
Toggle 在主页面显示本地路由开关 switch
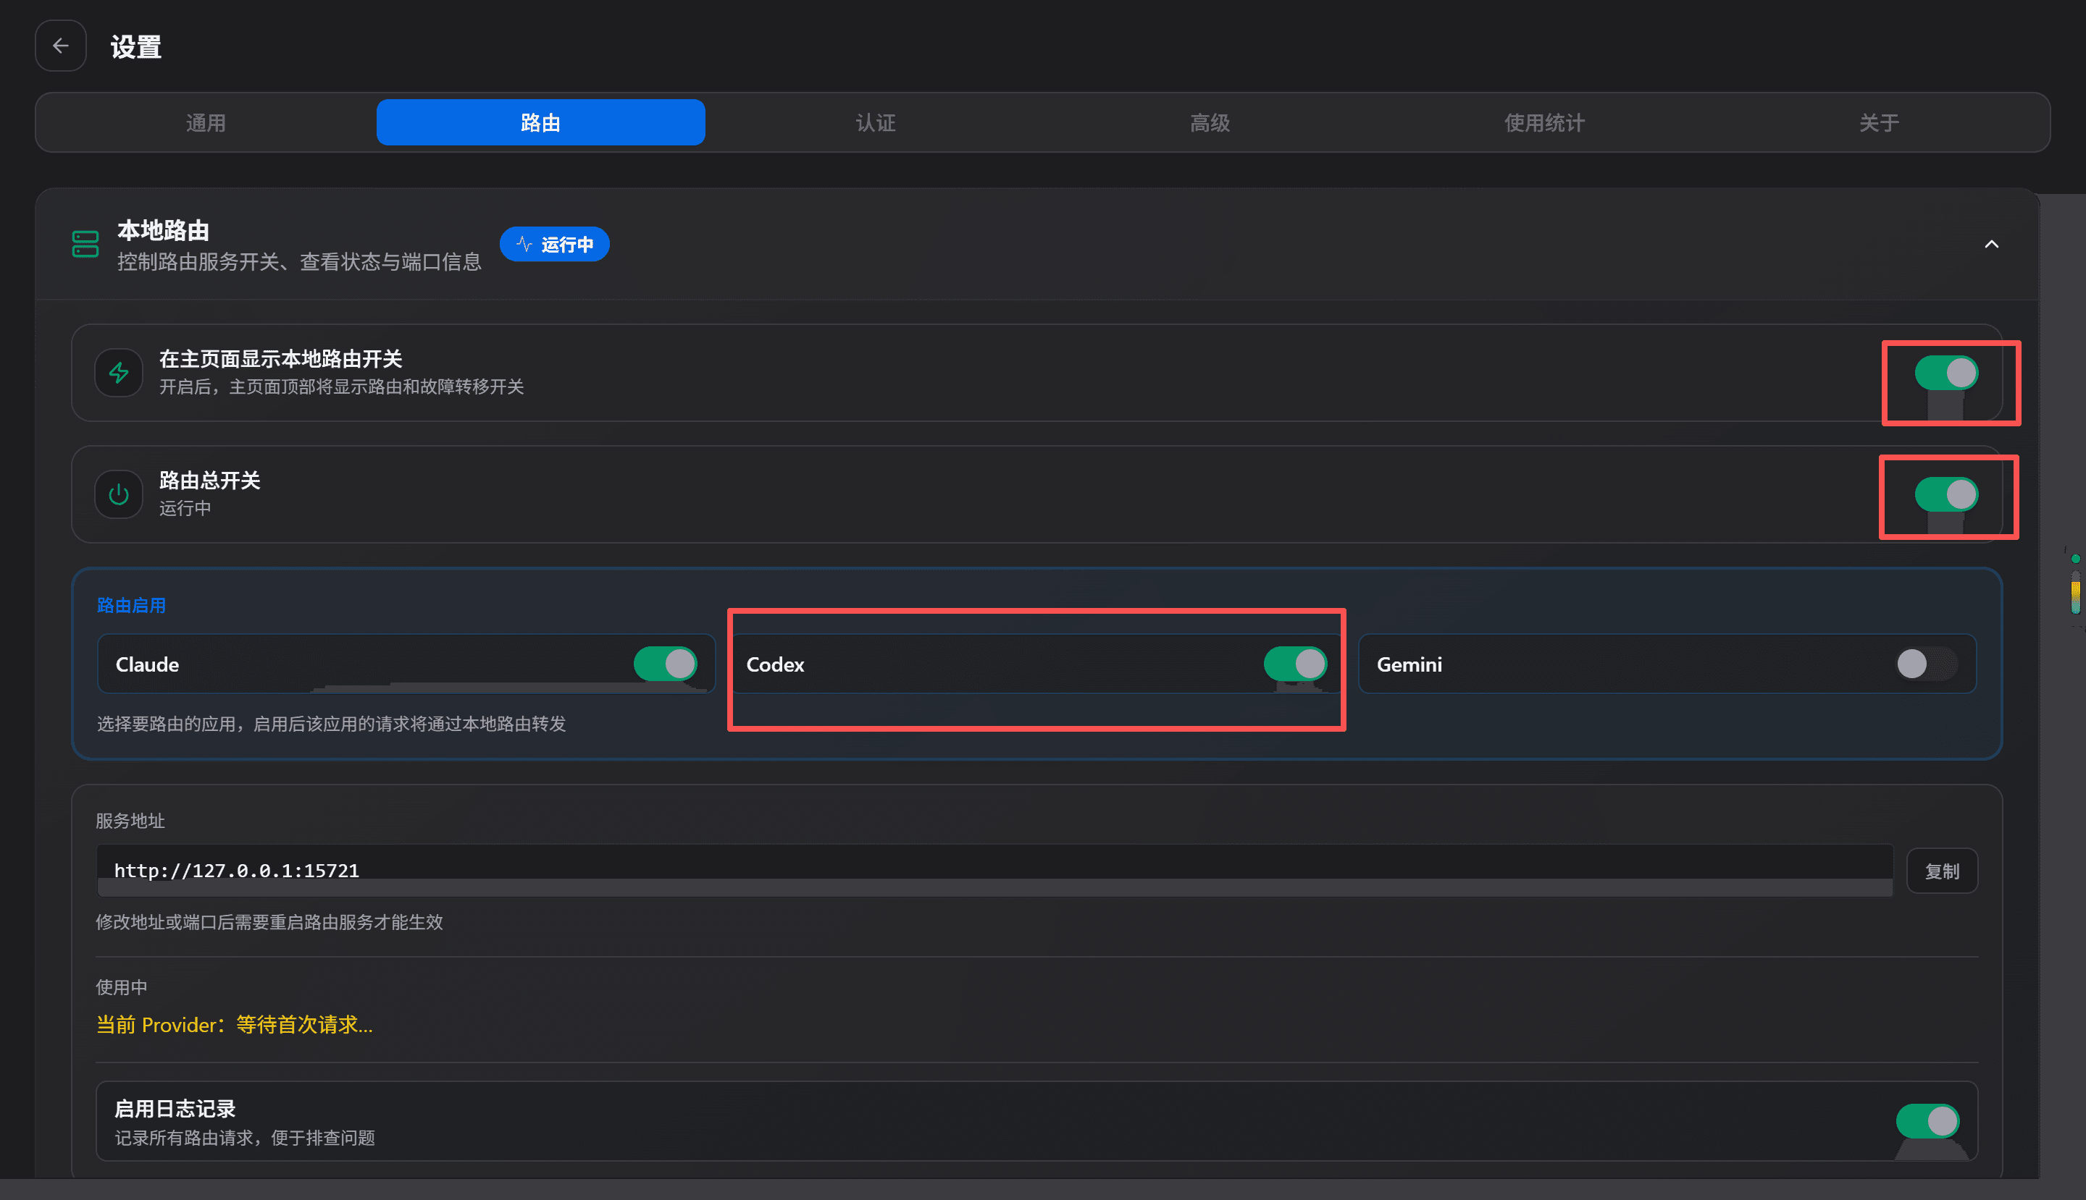click(x=1945, y=373)
